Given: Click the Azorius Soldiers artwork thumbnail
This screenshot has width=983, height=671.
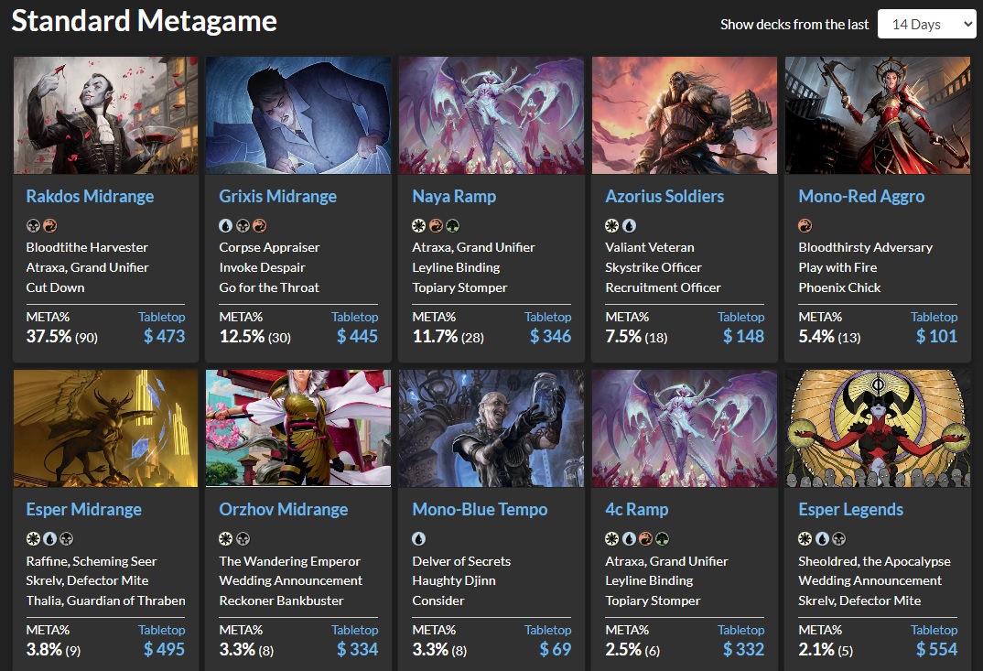Looking at the screenshot, I should pyautogui.click(x=685, y=115).
